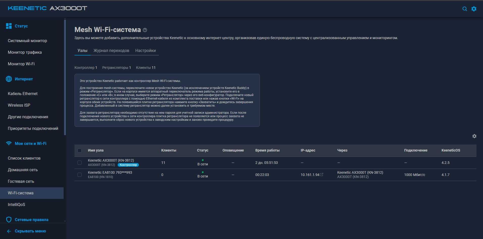Click the Keenetic AX3000T logo
Screen dimensions: 483x239
click(x=47, y=8)
